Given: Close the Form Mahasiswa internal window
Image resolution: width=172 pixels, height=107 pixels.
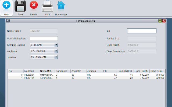Looking at the screenshot, I should (x=164, y=21).
